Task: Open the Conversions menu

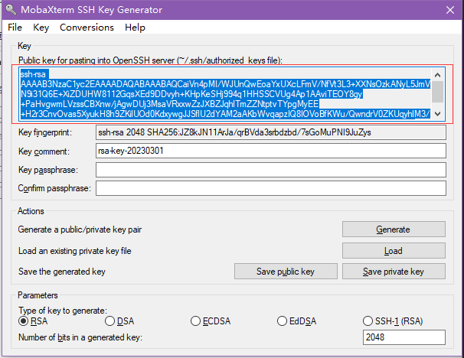Action: (x=87, y=28)
